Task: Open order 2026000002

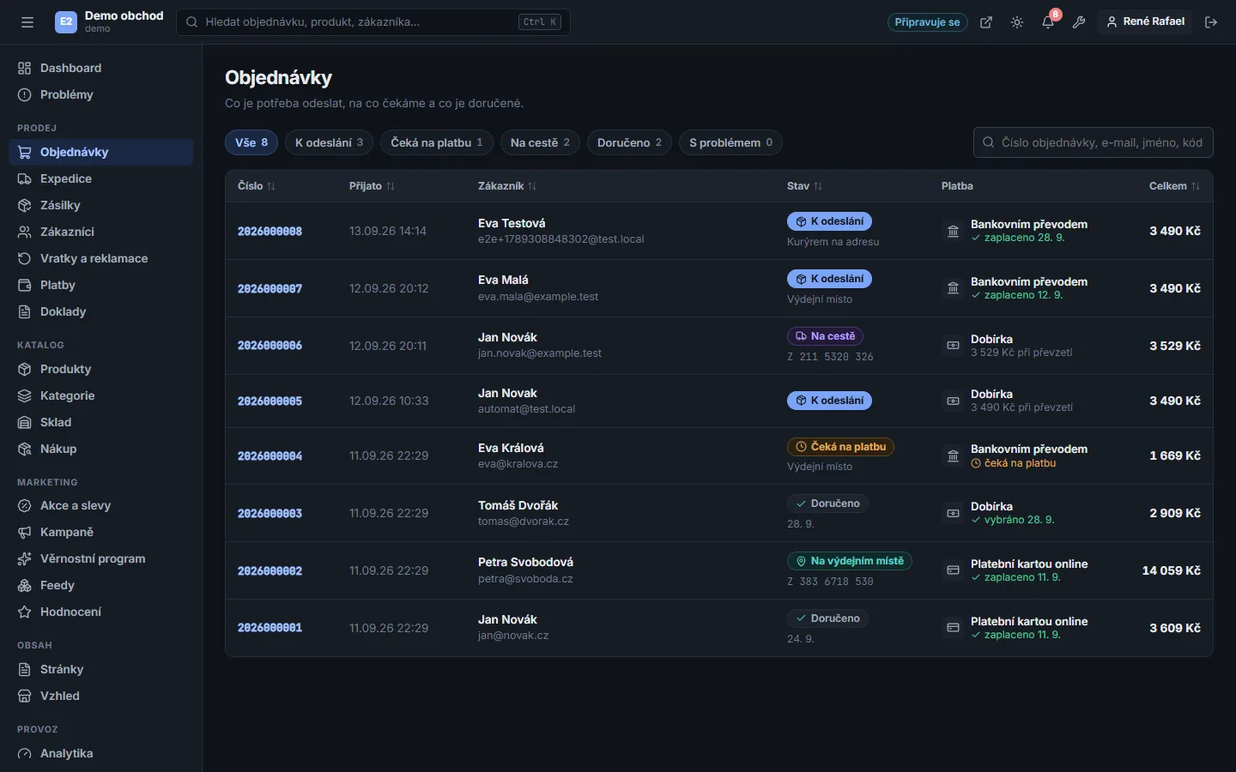Action: coord(270,571)
